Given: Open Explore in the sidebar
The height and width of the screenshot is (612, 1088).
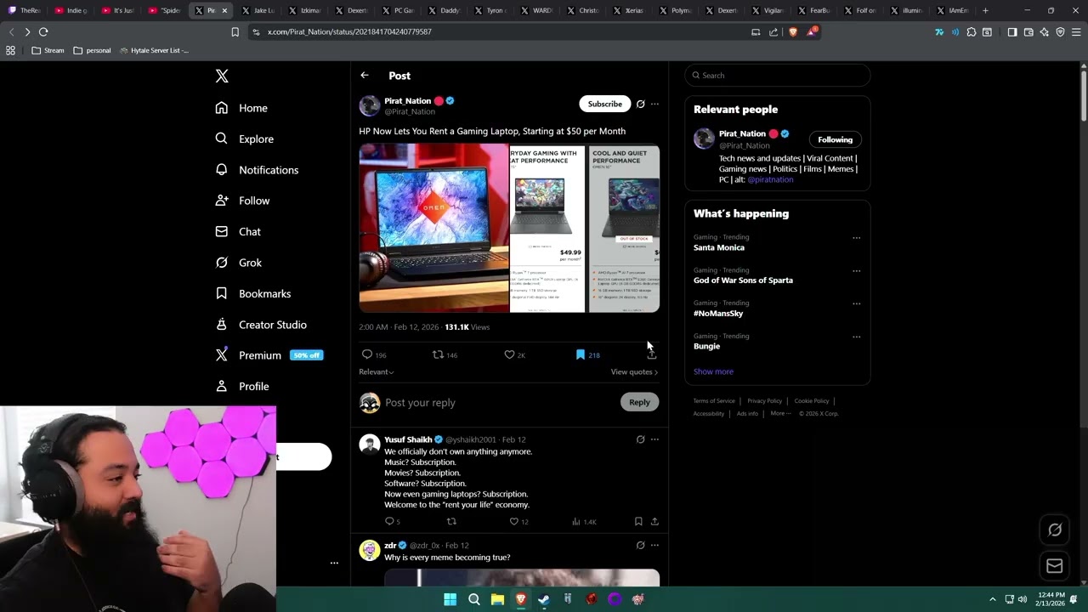Looking at the screenshot, I should tap(244, 139).
